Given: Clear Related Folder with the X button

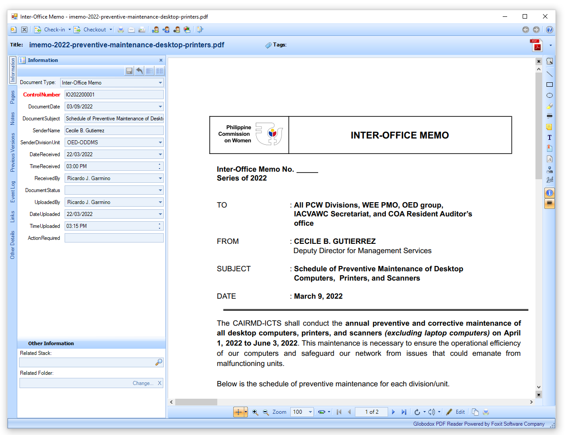Looking at the screenshot, I should (x=160, y=383).
